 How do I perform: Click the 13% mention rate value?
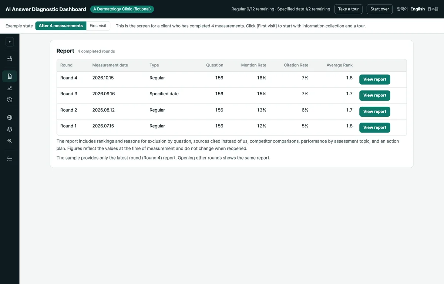pyautogui.click(x=262, y=110)
